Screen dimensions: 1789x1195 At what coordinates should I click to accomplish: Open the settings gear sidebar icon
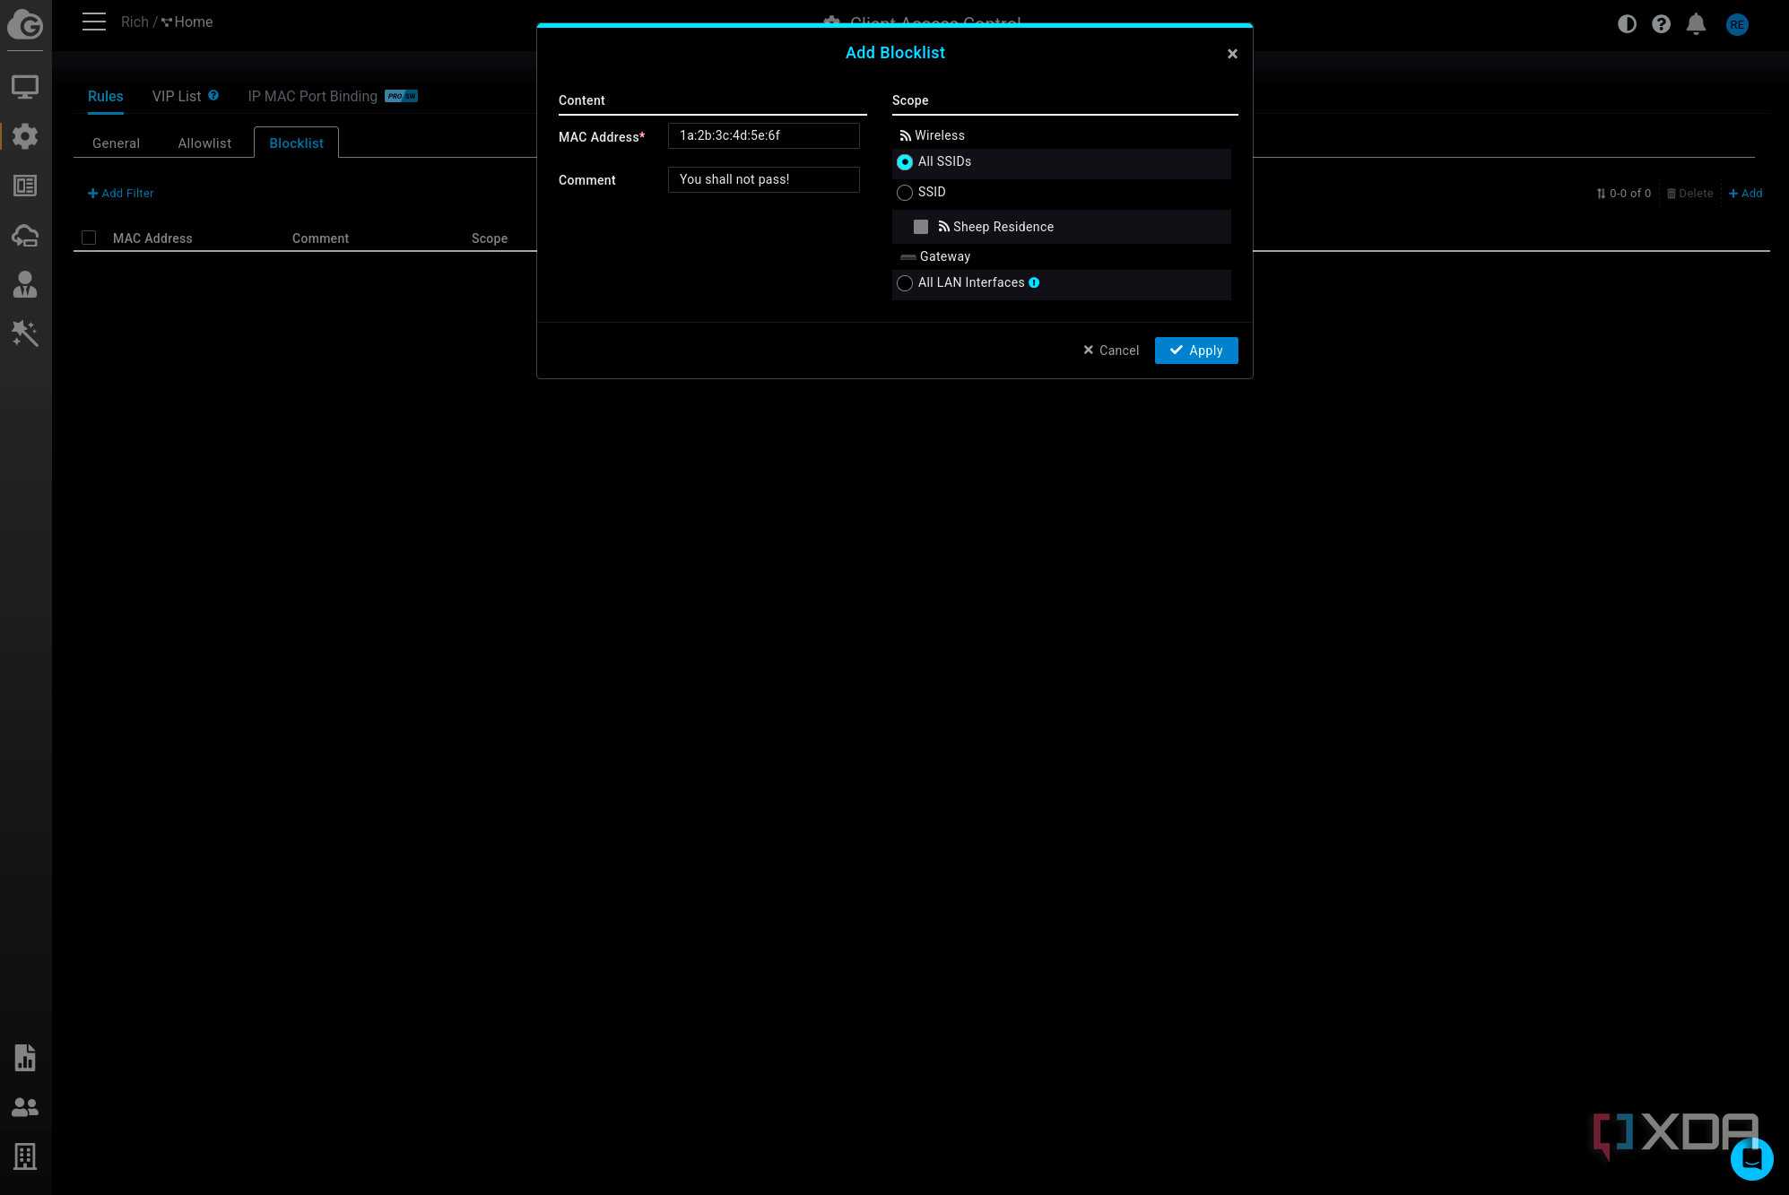pyautogui.click(x=25, y=136)
